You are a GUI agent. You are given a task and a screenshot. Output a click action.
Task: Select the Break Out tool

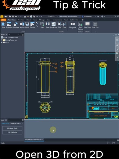(x=54, y=25)
